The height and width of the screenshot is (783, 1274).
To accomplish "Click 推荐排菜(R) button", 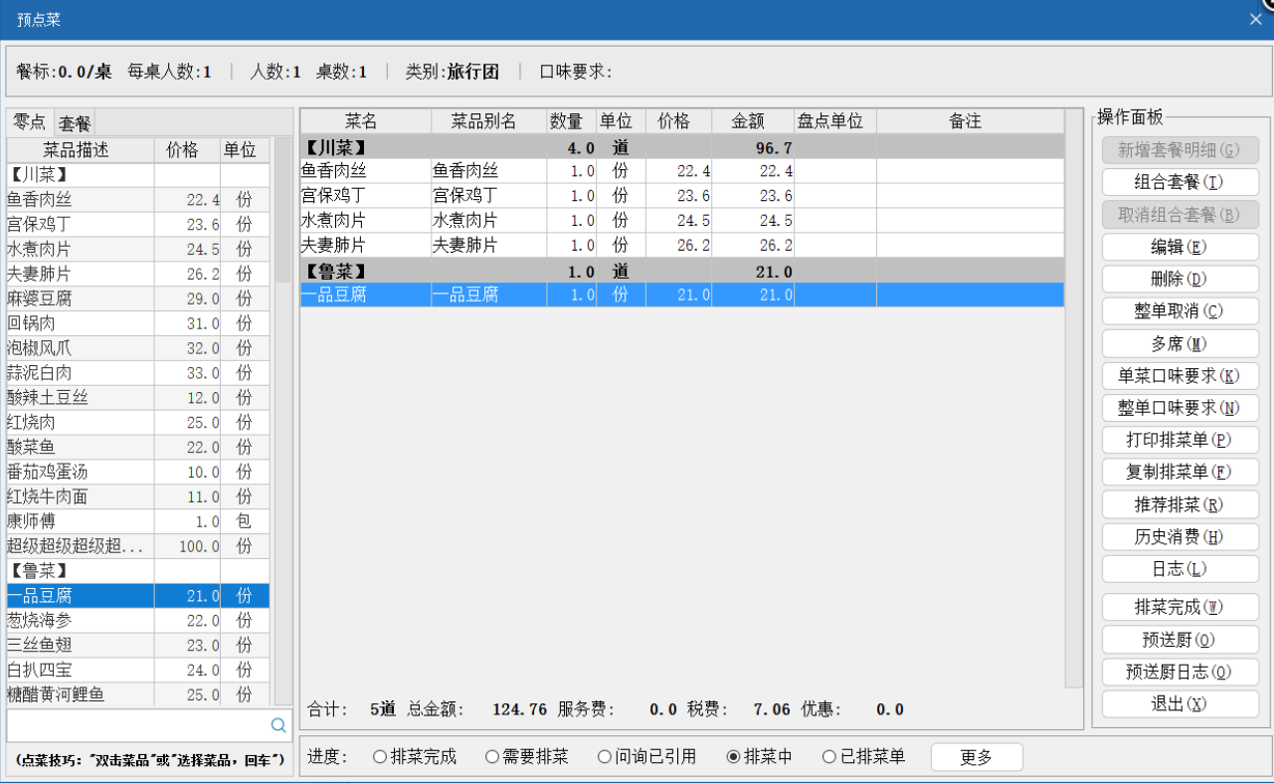I will click(1180, 504).
